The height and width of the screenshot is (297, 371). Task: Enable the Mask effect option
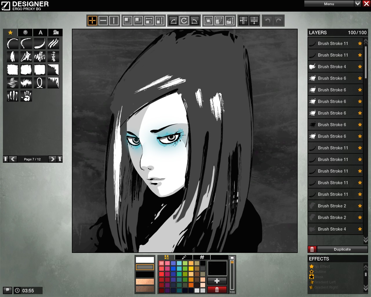click(x=319, y=277)
